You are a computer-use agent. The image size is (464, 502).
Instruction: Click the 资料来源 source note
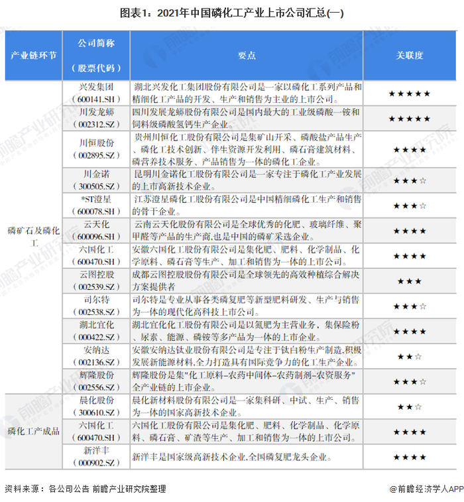(x=86, y=489)
